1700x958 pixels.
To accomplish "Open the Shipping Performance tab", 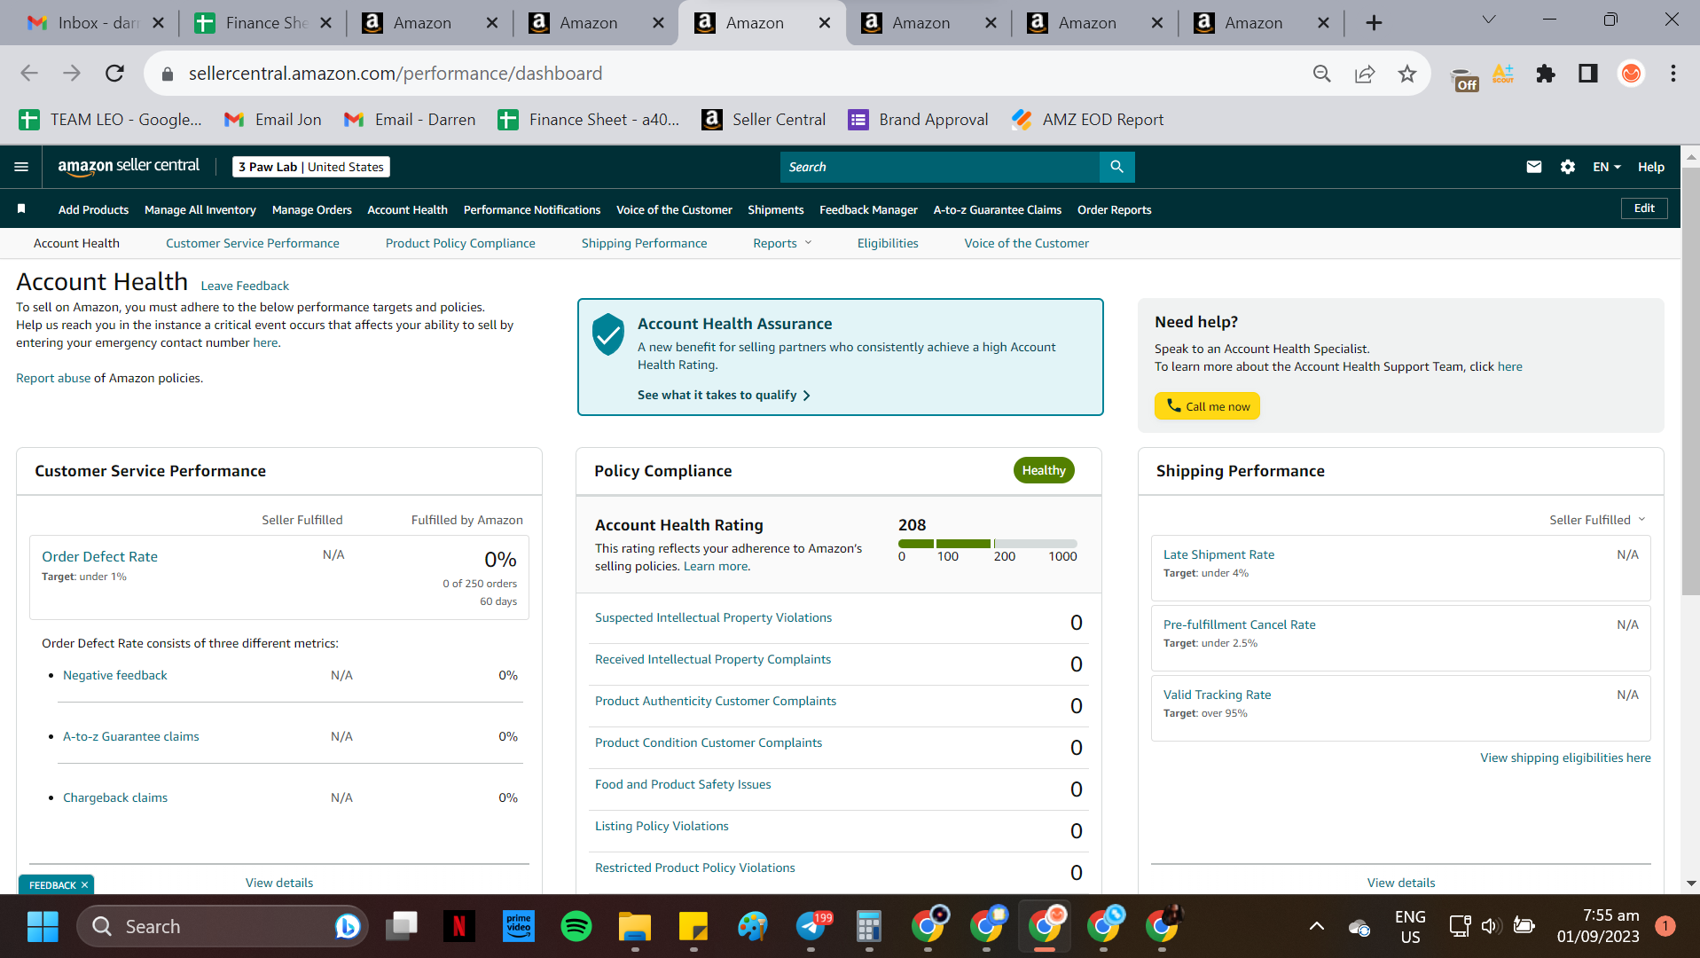I will tap(645, 243).
